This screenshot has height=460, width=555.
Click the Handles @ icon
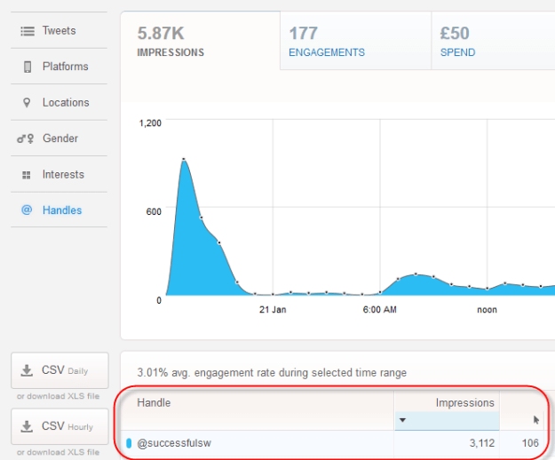click(x=27, y=210)
